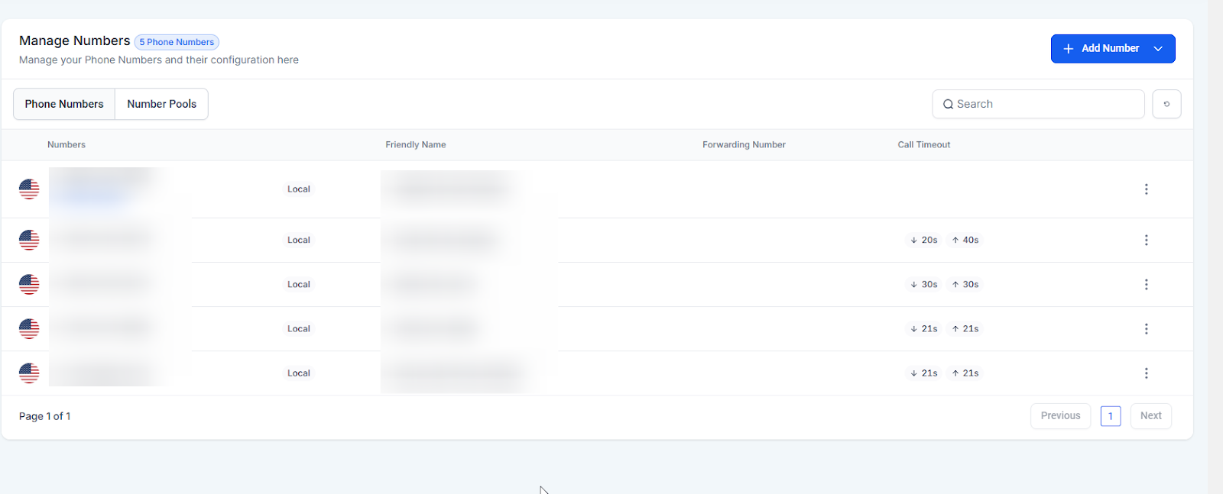Focus the Search input field
The image size is (1223, 494).
click(x=1038, y=104)
